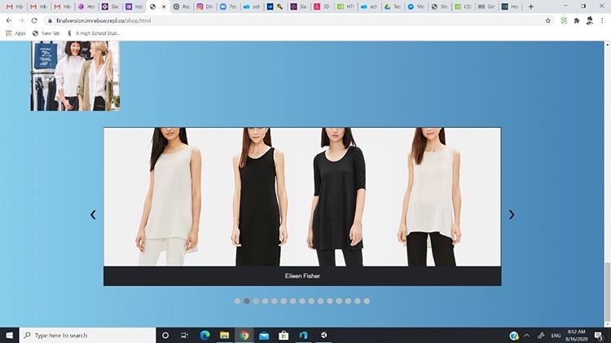Bookmark this page with the star icon
611x343 pixels.
coord(548,20)
